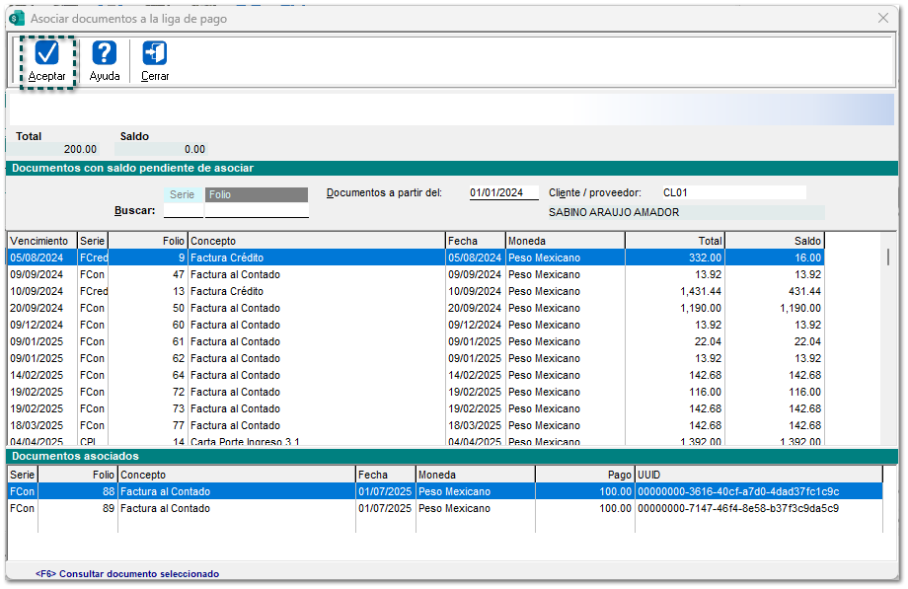Click the Concepto header in pending documents
Screen dimensions: 908x589
[316, 241]
